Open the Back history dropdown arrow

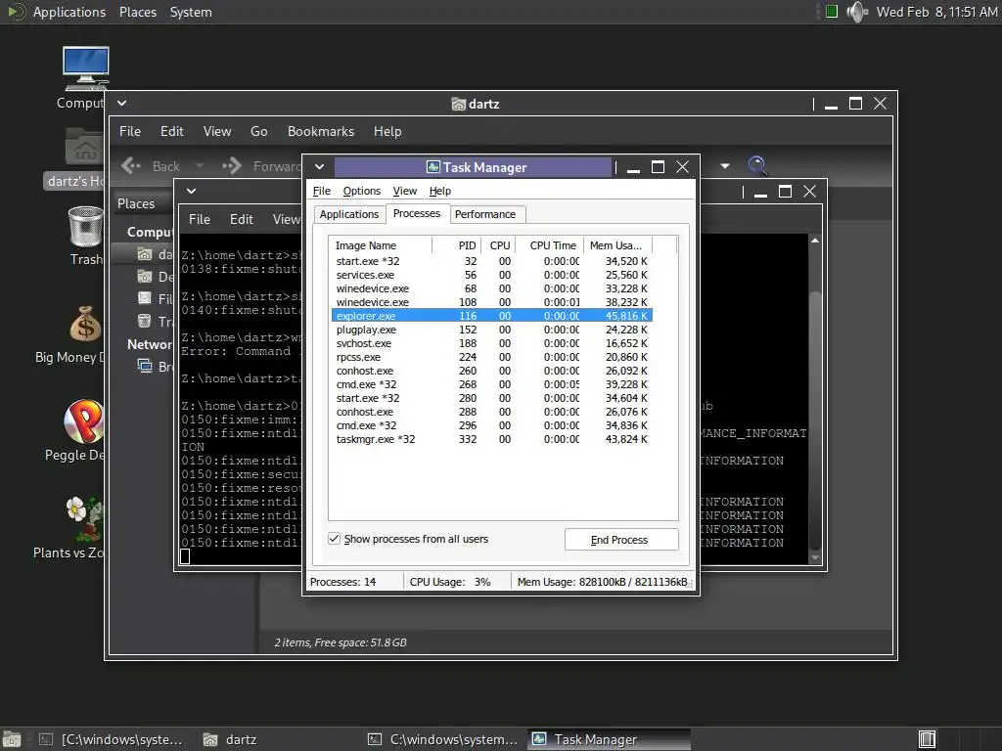(200, 166)
